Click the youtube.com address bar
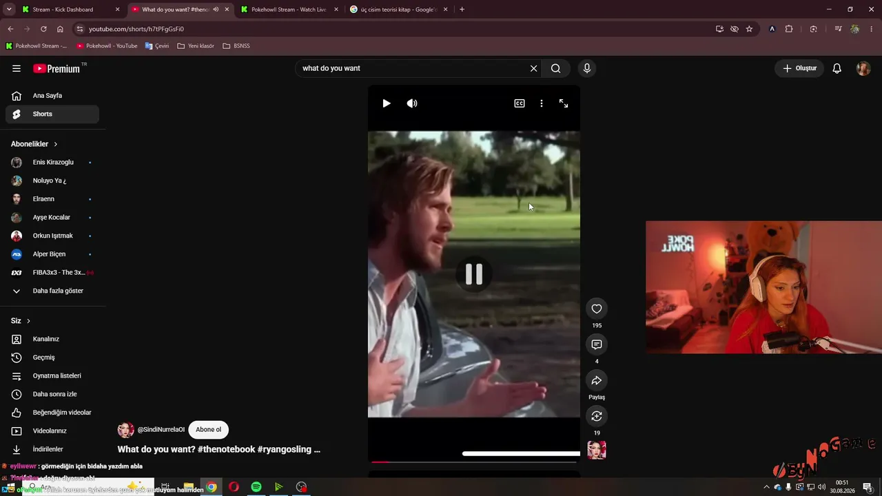882x496 pixels. pyautogui.click(x=386, y=29)
